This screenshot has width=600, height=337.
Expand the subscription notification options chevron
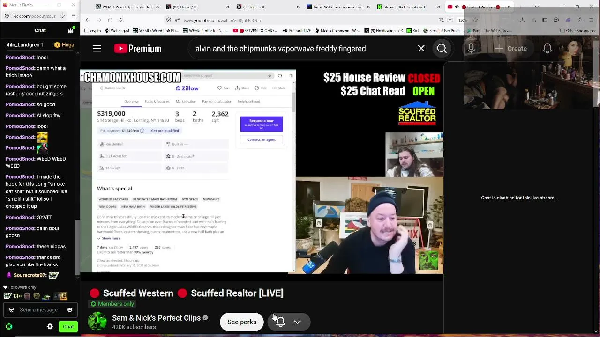coord(297,322)
